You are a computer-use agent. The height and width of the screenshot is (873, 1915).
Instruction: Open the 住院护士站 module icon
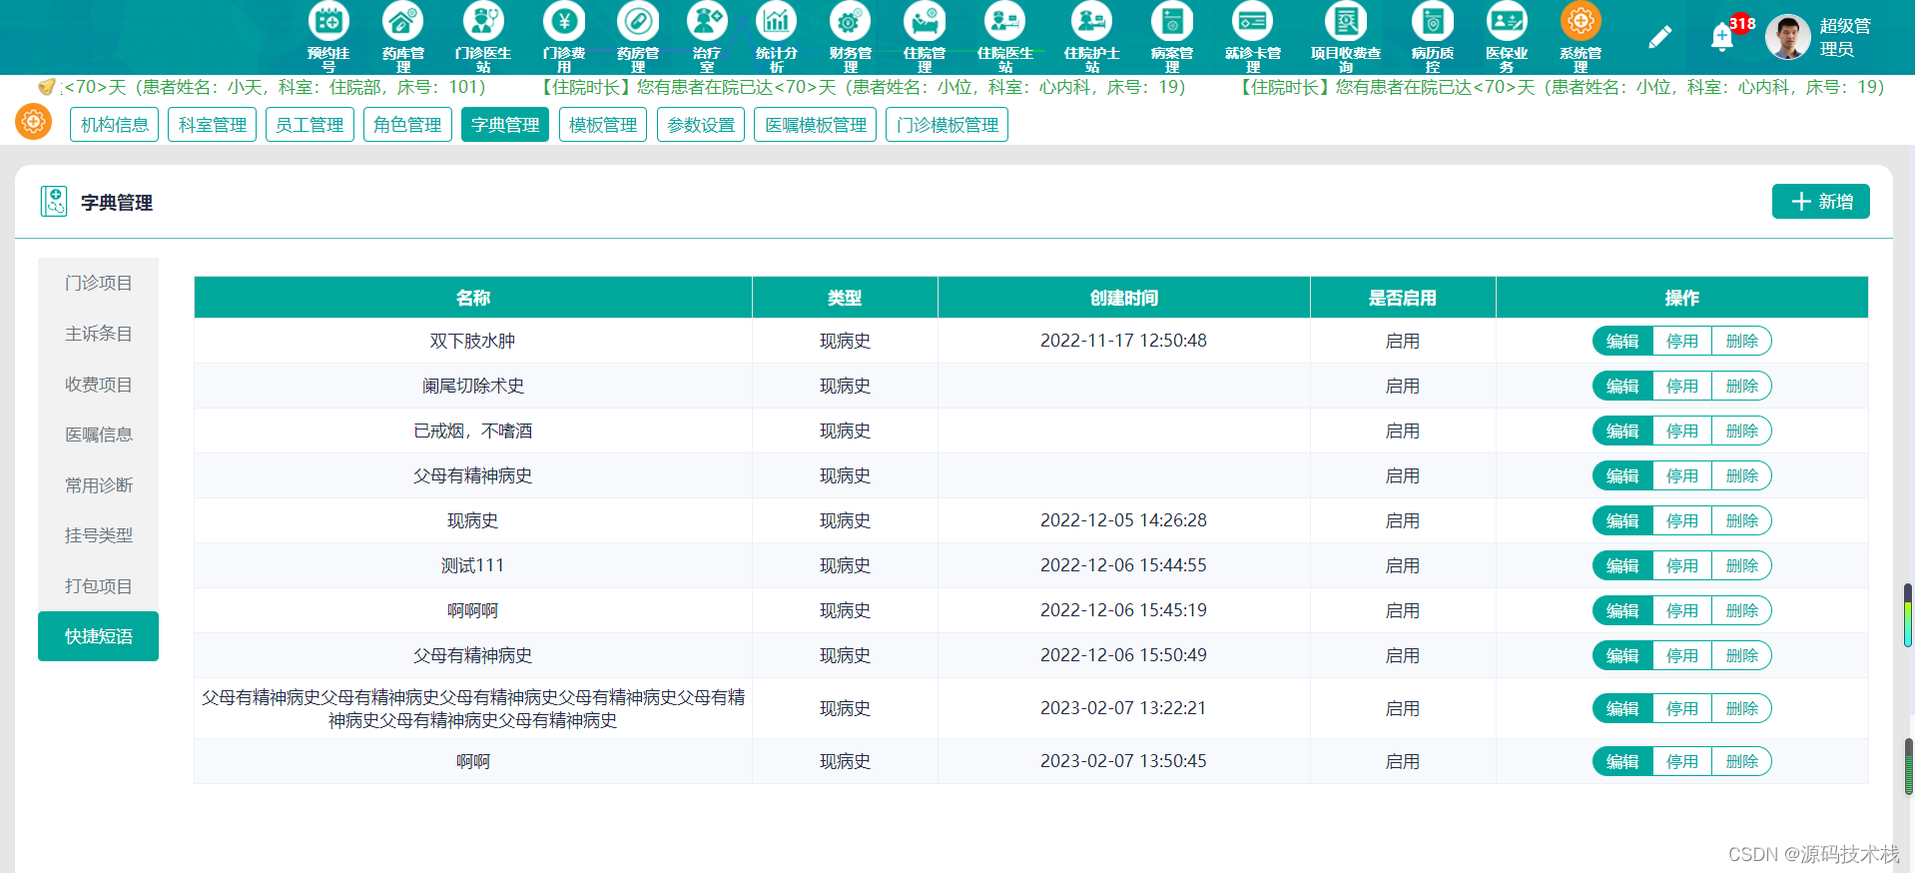[1092, 22]
